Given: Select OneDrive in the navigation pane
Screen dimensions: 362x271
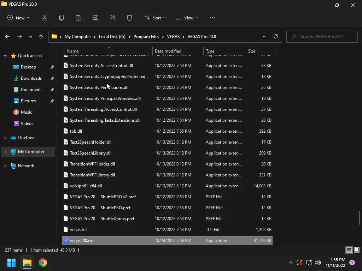Looking at the screenshot, I should [27, 138].
